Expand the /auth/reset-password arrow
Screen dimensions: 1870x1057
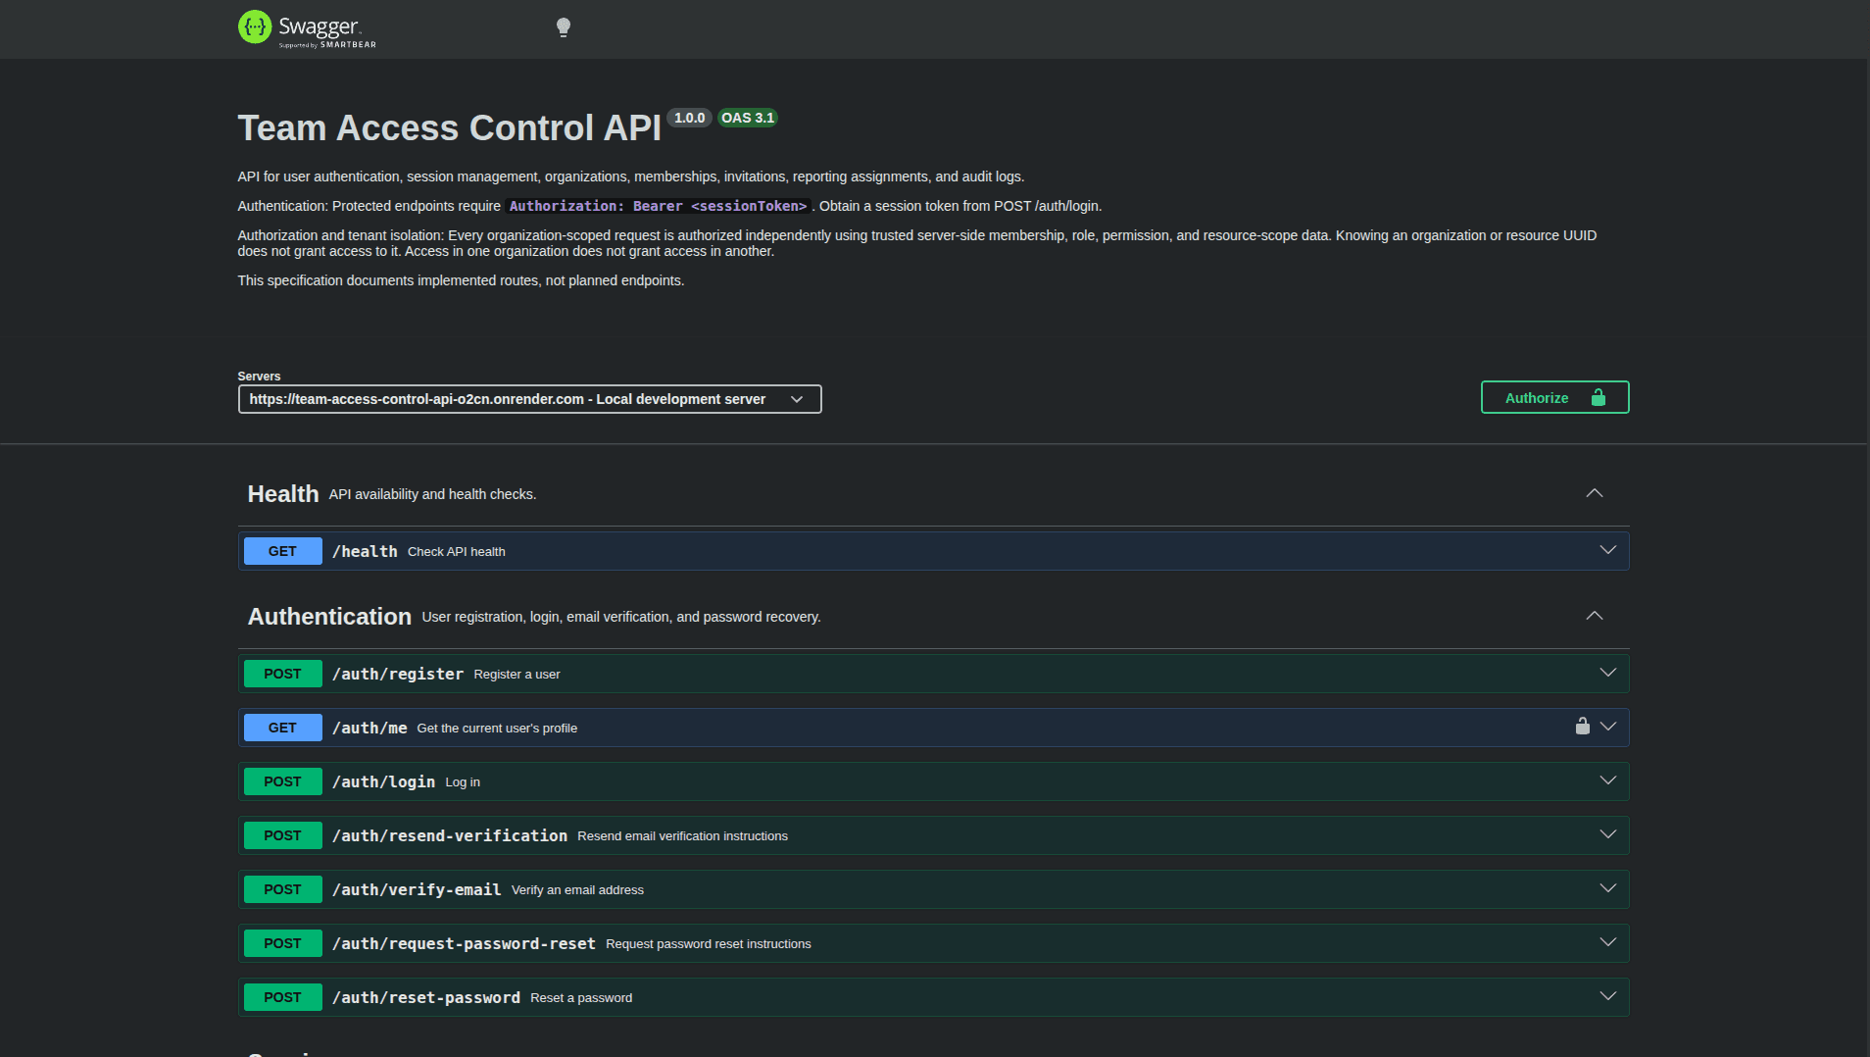click(1608, 996)
